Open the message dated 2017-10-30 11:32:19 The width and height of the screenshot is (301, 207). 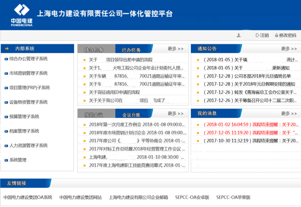coord(251,141)
